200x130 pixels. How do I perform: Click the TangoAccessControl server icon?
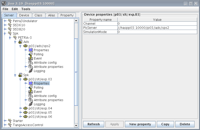10,125
